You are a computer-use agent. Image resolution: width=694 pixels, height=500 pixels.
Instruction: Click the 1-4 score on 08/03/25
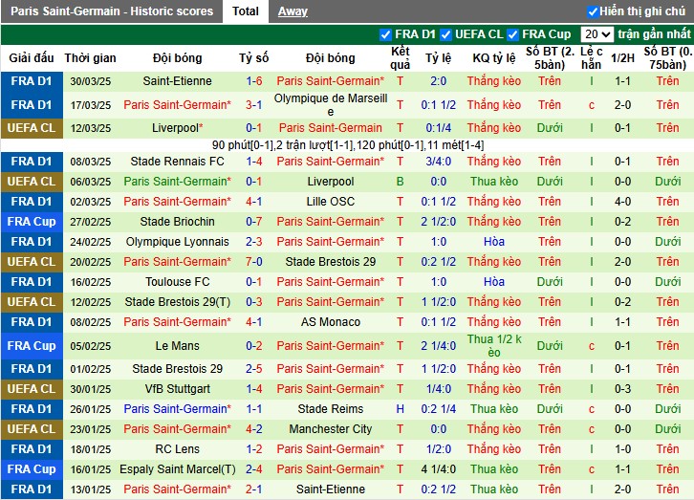[254, 162]
